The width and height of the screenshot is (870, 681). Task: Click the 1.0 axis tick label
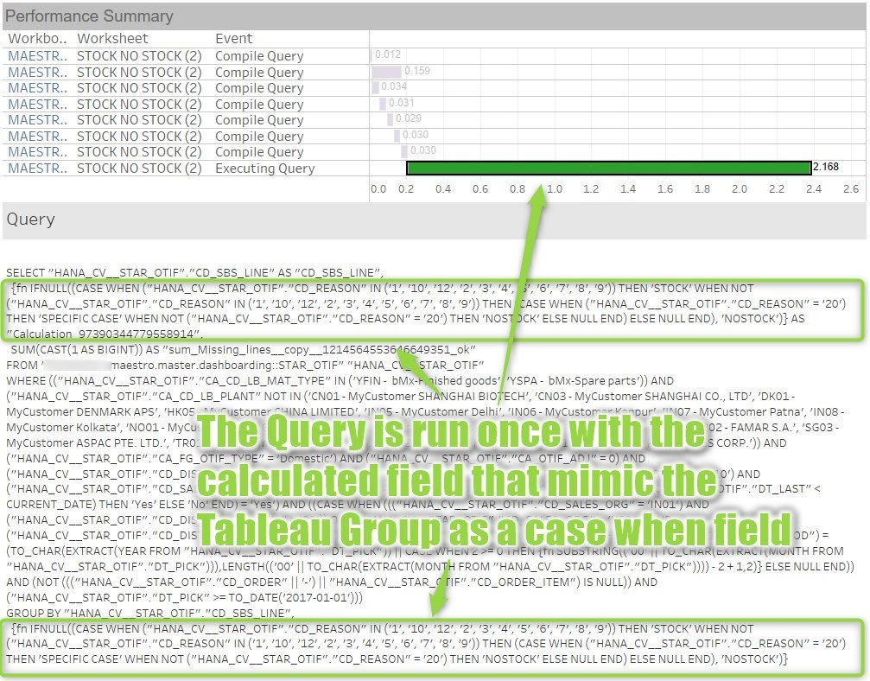pyautogui.click(x=555, y=188)
